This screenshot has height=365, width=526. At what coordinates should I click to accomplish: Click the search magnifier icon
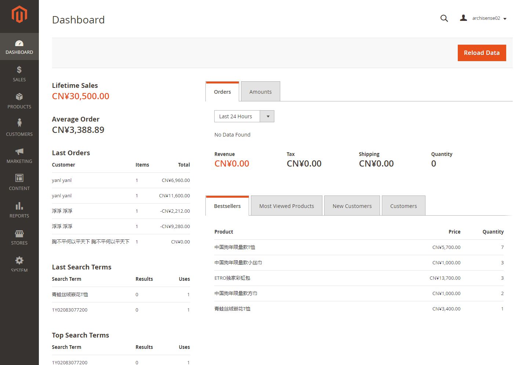click(444, 18)
